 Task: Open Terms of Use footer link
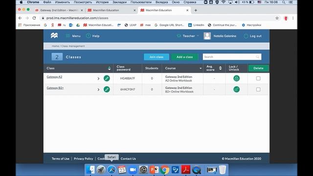click(61, 158)
